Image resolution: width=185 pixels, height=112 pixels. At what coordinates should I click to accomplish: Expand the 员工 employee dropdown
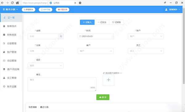point(146,51)
